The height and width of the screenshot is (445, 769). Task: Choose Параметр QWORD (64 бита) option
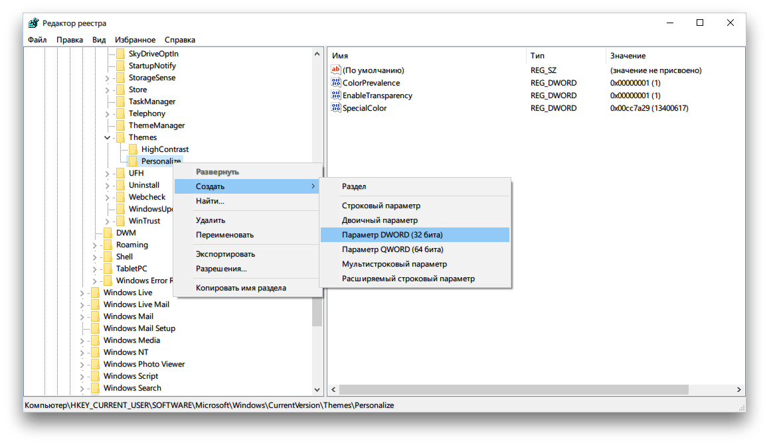click(x=415, y=249)
